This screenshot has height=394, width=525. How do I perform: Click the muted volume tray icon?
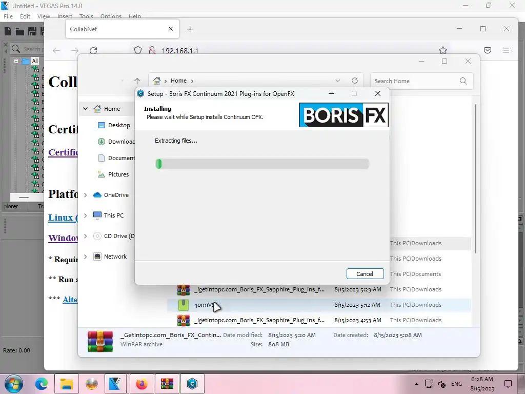[442, 384]
